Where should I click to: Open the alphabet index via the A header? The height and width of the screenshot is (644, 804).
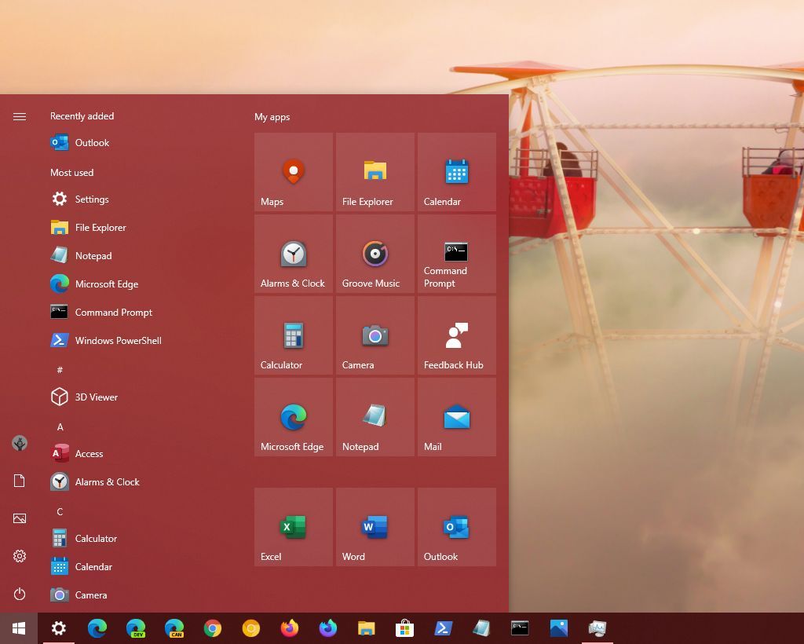tap(60, 426)
